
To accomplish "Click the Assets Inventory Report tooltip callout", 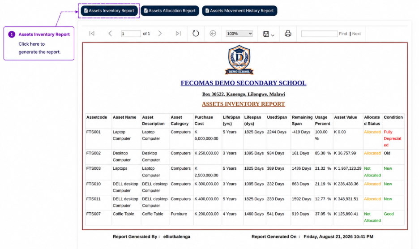I will 39,43.
